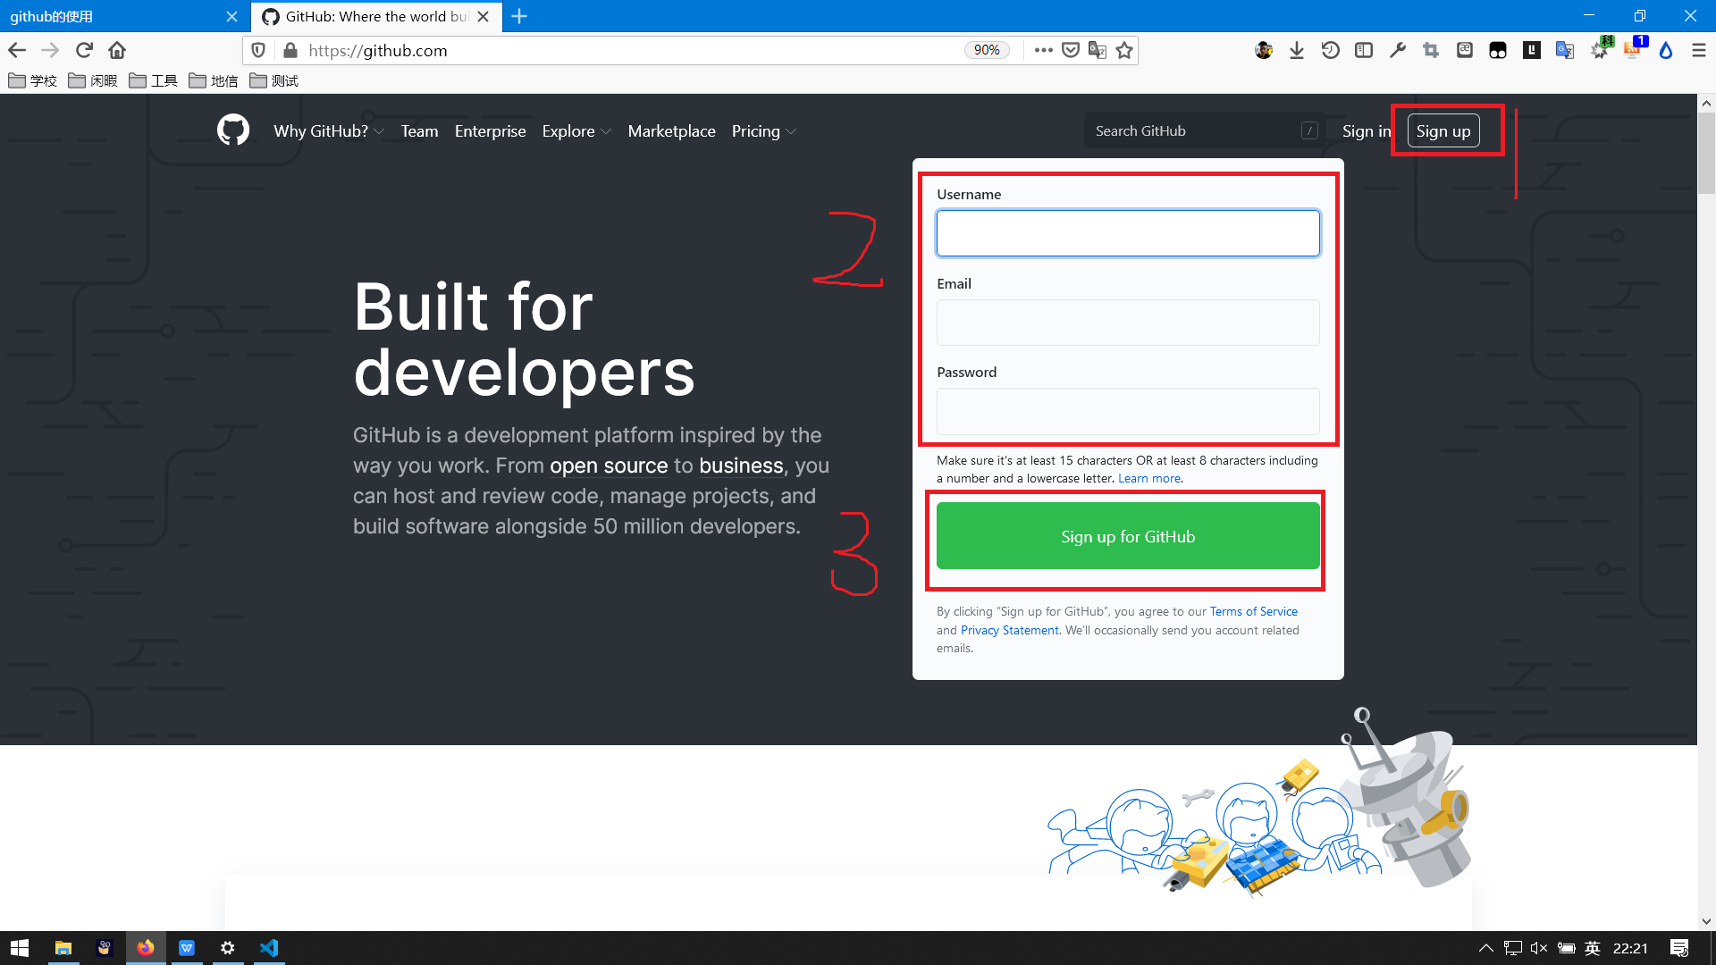1716x965 pixels.
Task: Open the notification center icon
Action: pyautogui.click(x=1679, y=948)
